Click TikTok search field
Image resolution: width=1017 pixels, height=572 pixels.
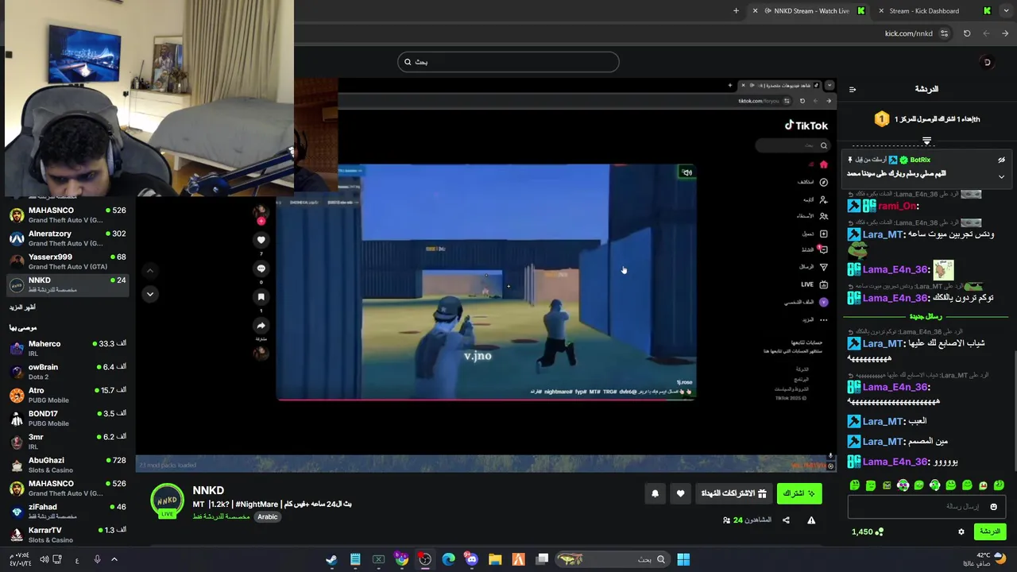(x=791, y=145)
